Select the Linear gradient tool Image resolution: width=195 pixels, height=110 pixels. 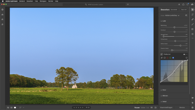[x=192, y=29]
